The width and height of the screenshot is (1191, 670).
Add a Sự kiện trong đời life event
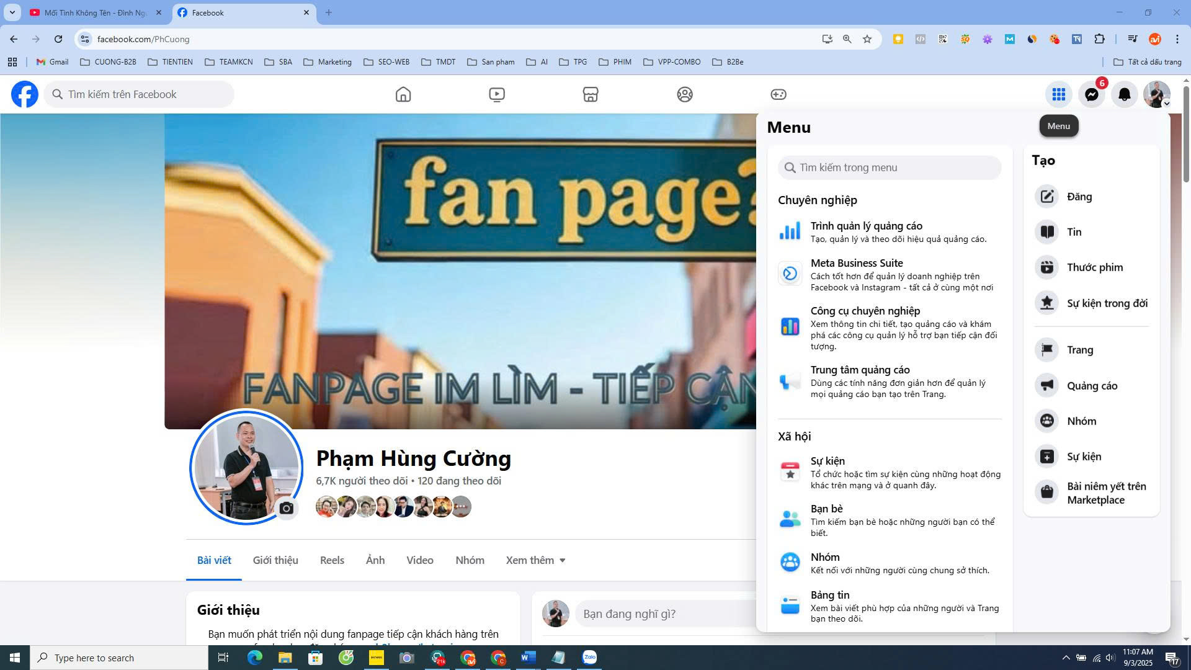pyautogui.click(x=1092, y=303)
